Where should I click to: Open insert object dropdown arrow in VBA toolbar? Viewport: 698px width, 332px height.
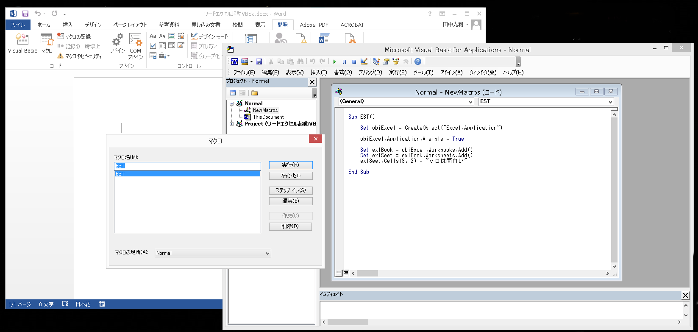click(x=251, y=61)
